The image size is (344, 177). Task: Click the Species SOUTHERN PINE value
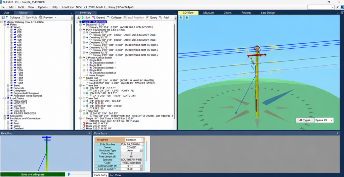(x=131, y=160)
